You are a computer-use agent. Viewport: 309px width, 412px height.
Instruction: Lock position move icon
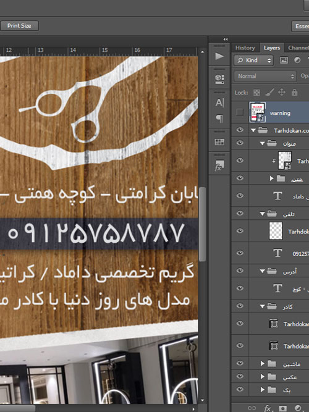click(x=282, y=93)
